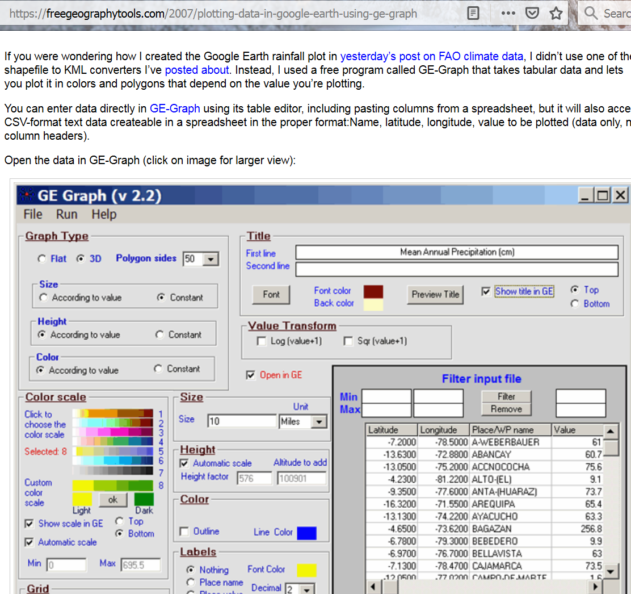Open the posted about link
Viewport: 631px width, 594px height.
197,70
